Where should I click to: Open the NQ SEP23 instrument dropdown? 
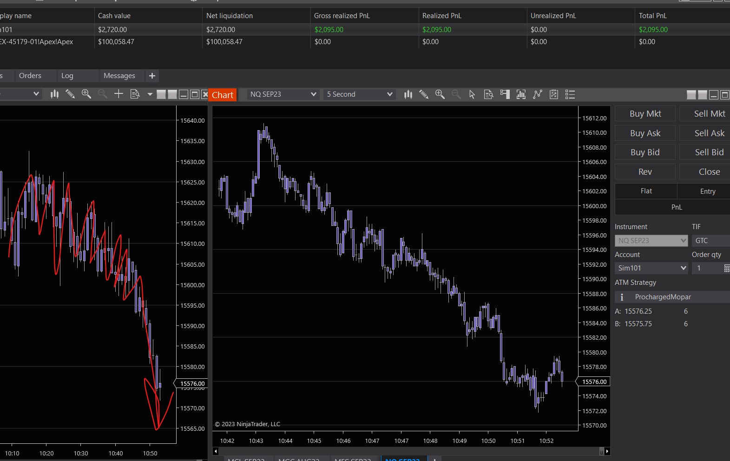pos(283,94)
